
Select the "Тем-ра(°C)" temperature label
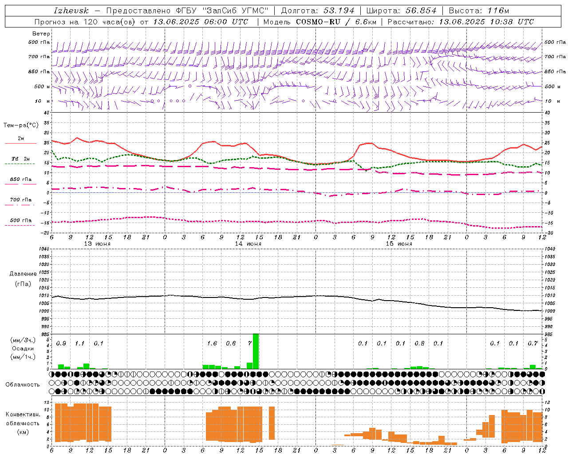(21, 125)
